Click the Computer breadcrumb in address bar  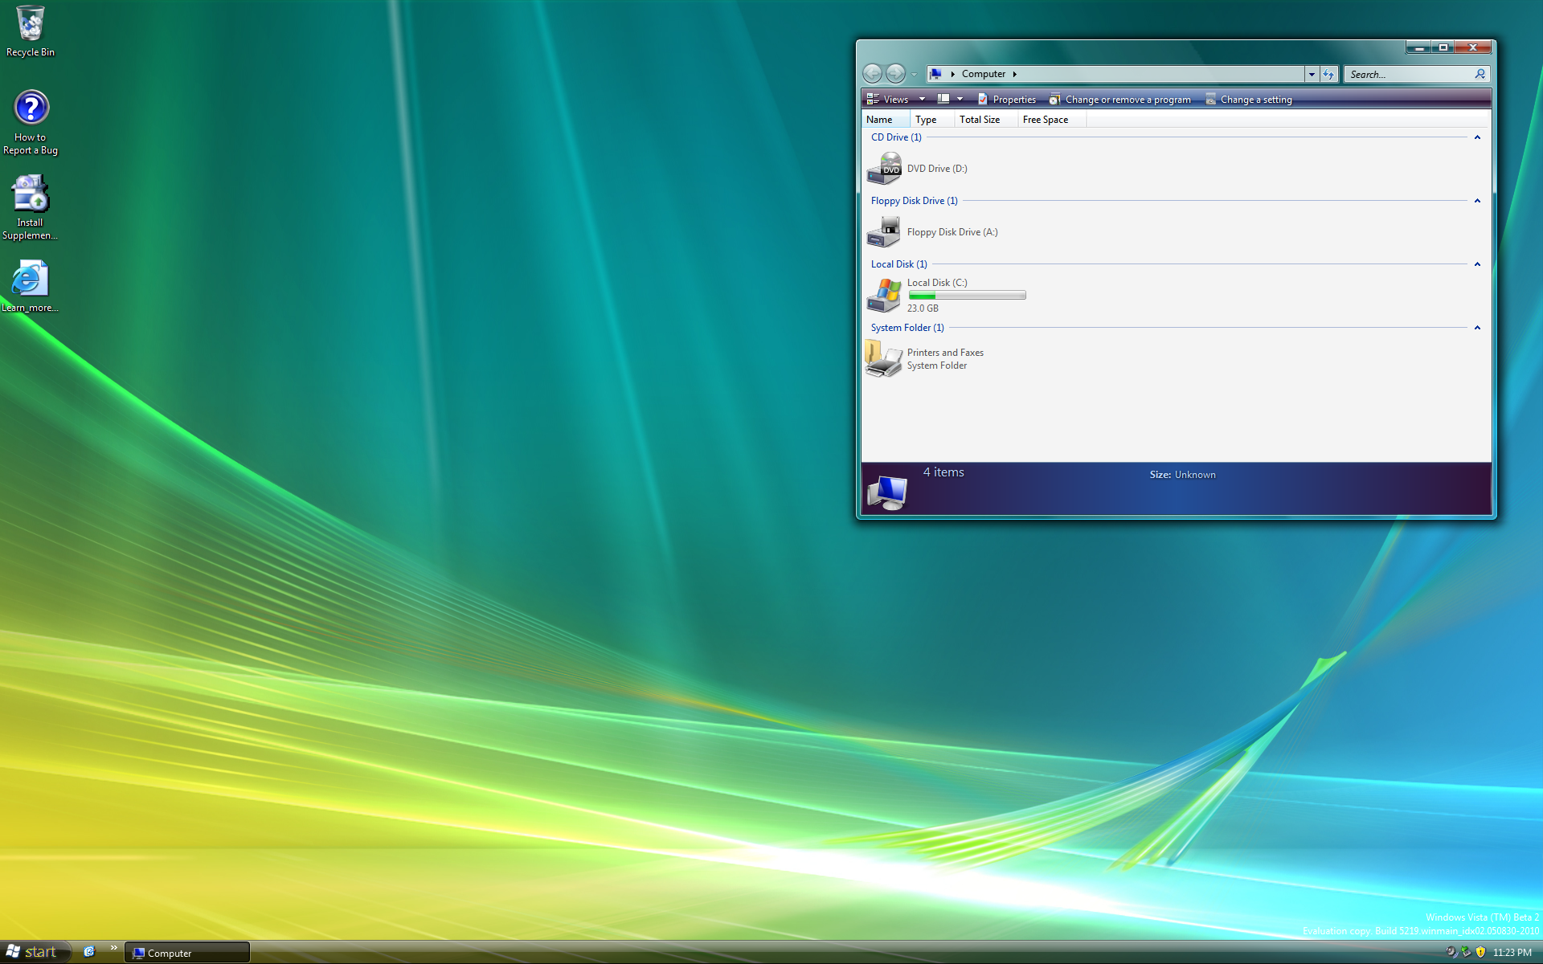(x=984, y=74)
